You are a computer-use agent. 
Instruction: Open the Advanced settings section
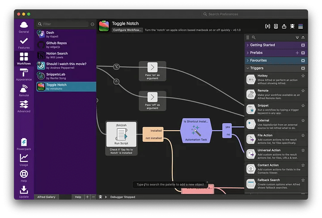(24, 107)
